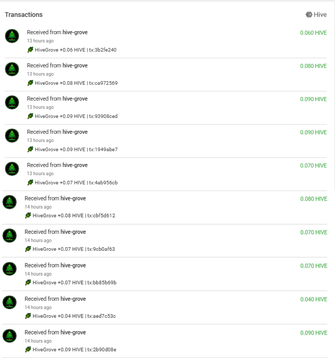Click '14 hours ago' timestamp on tx:cbf5d612 row
This screenshot has height=358, width=335.
point(38,207)
